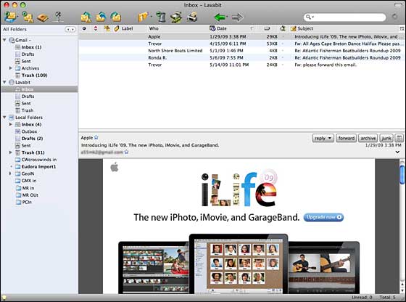This screenshot has height=302, width=406.
Task: Sort by the read status column icon
Action: [x=84, y=28]
